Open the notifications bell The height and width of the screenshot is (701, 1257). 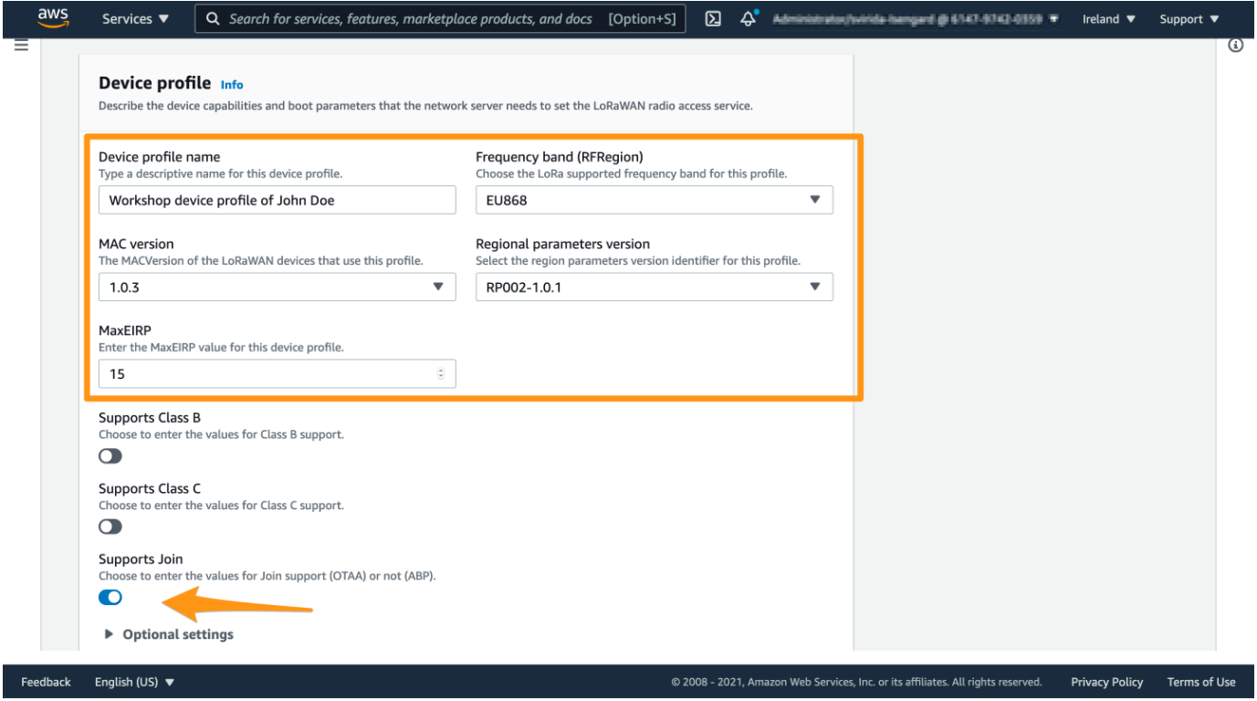coord(749,19)
